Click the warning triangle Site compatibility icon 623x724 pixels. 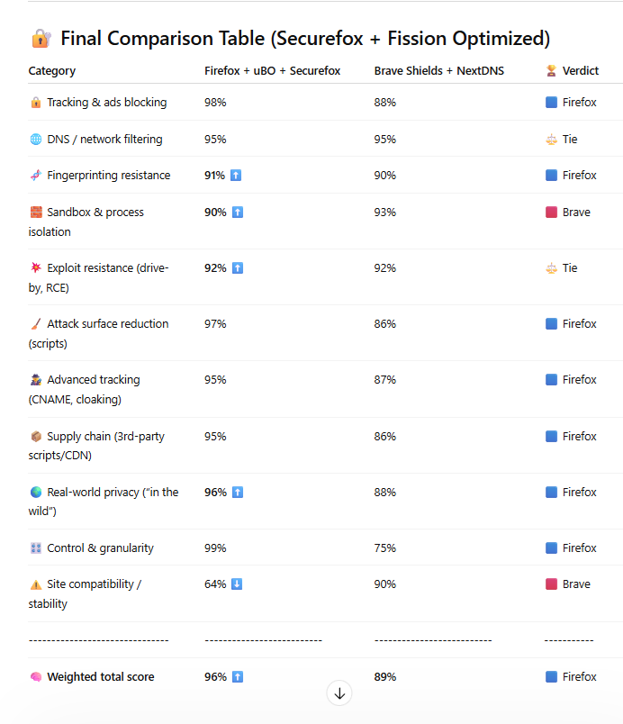pyautogui.click(x=36, y=584)
